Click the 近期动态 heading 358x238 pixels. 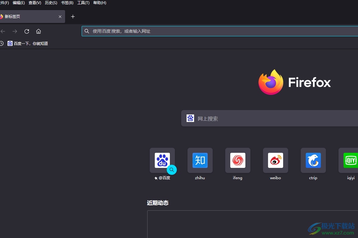point(158,203)
